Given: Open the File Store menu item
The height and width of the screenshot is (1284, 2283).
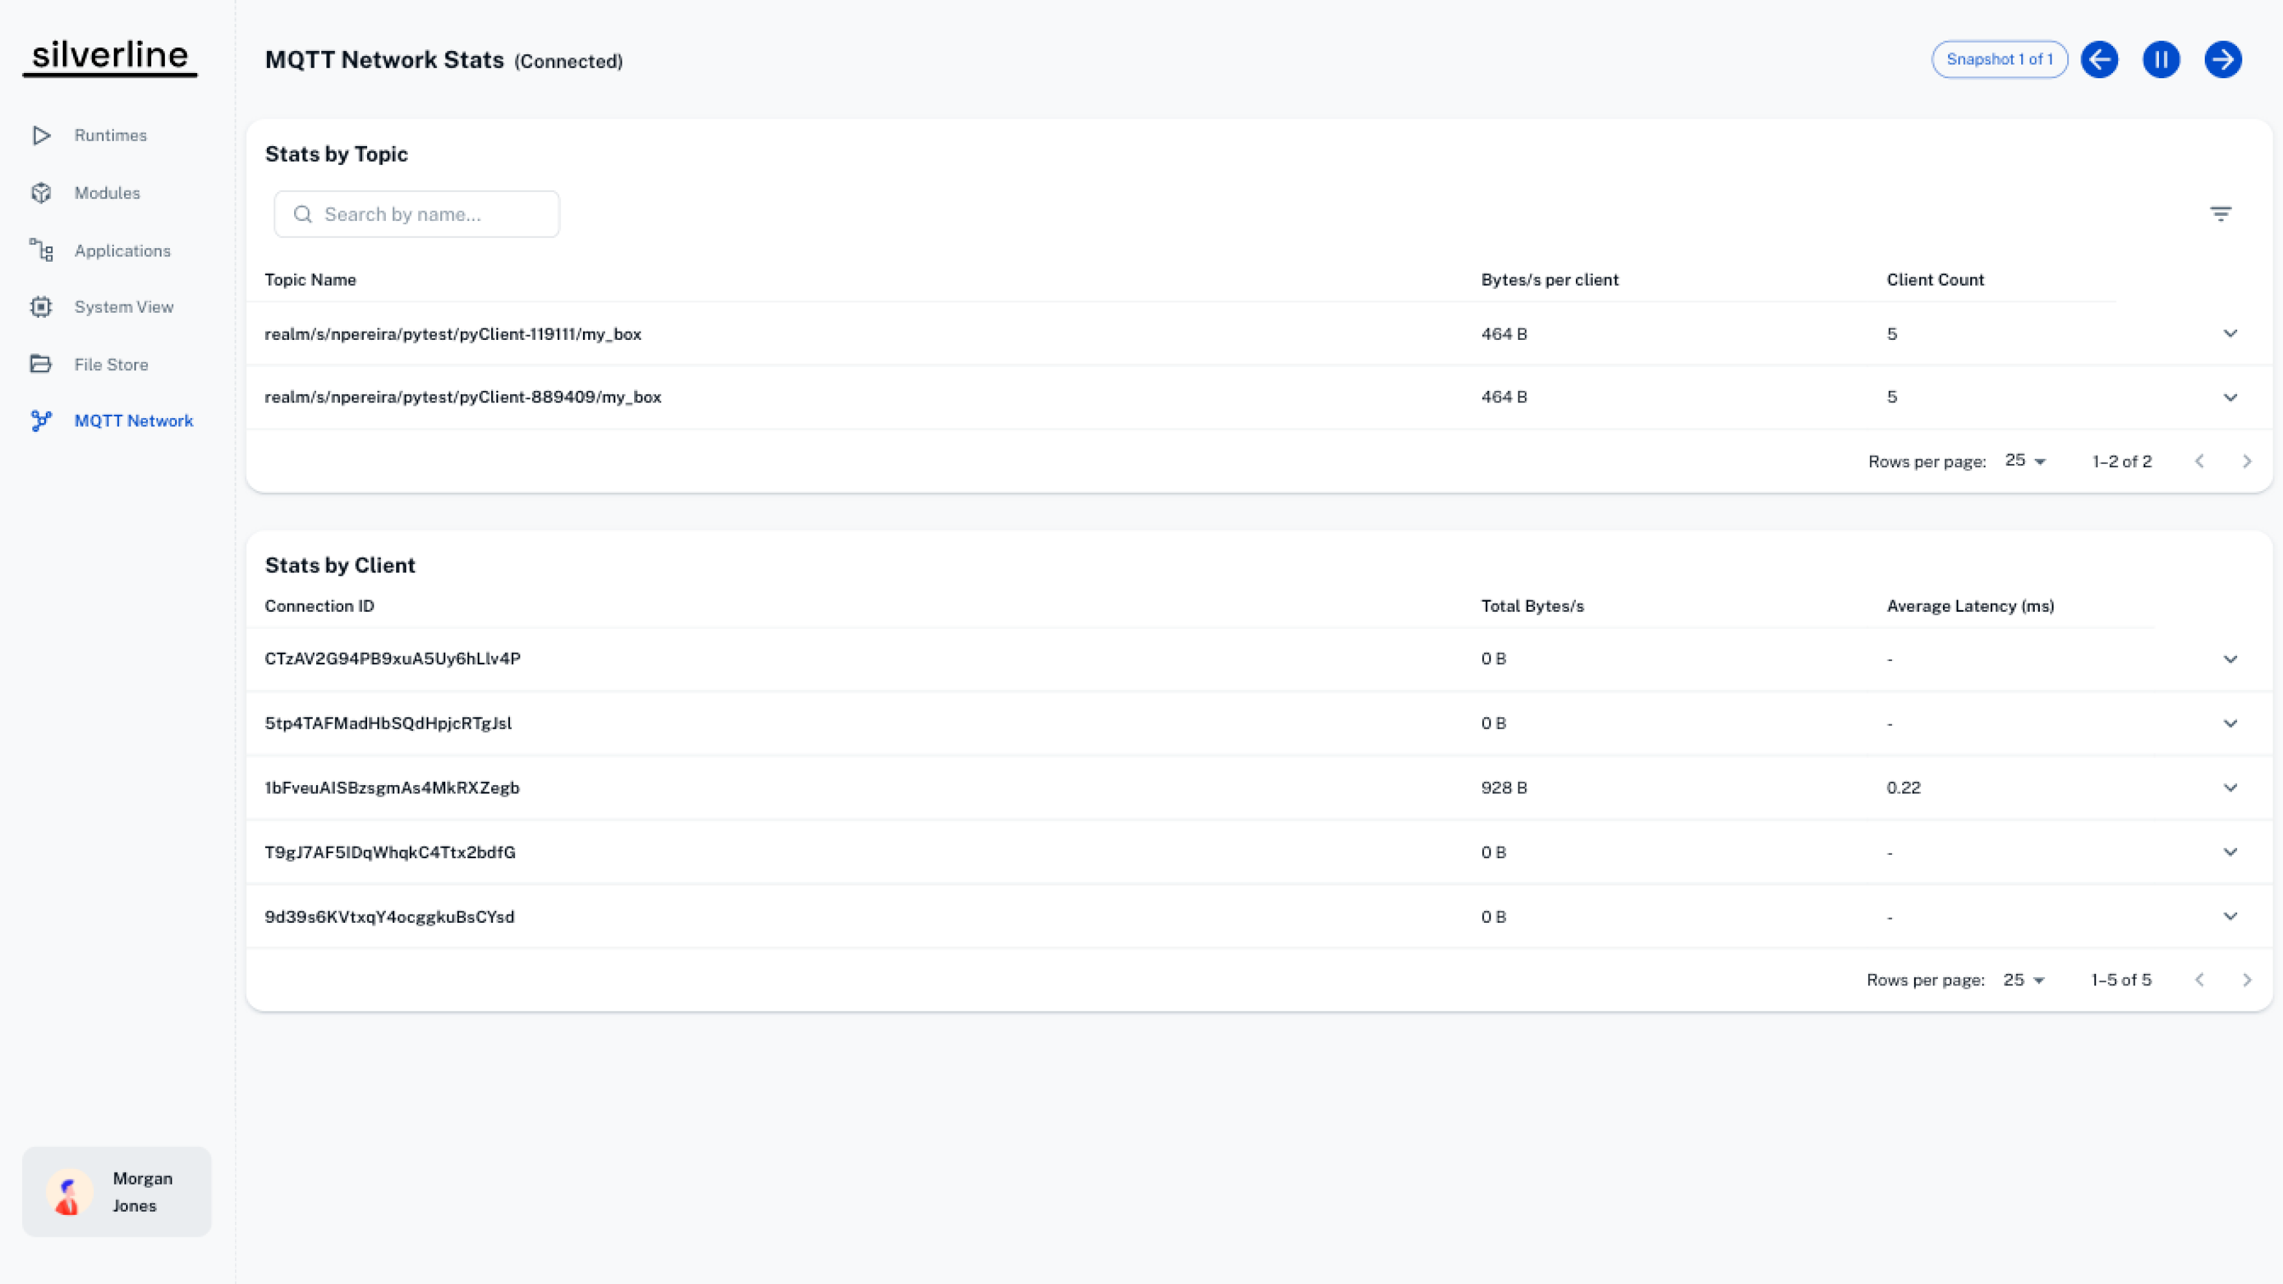Looking at the screenshot, I should click(x=111, y=364).
